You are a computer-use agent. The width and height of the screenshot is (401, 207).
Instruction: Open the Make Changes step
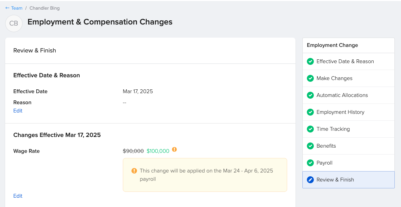(x=348, y=78)
